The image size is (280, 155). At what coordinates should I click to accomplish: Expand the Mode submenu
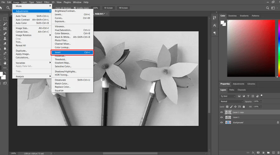pyautogui.click(x=32, y=6)
